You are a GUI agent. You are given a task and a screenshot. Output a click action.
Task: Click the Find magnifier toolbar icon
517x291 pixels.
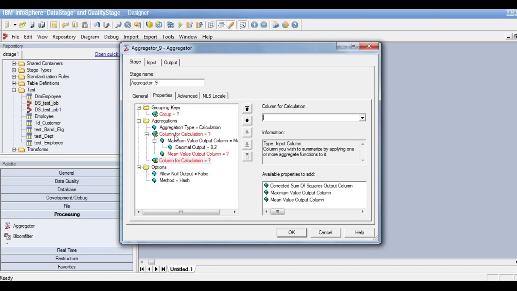[x=118, y=25]
